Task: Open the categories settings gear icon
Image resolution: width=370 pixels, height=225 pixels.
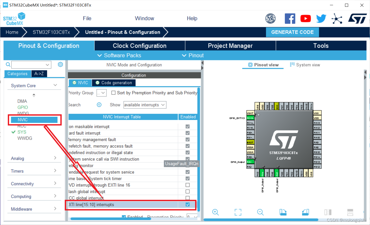Action: pos(60,64)
